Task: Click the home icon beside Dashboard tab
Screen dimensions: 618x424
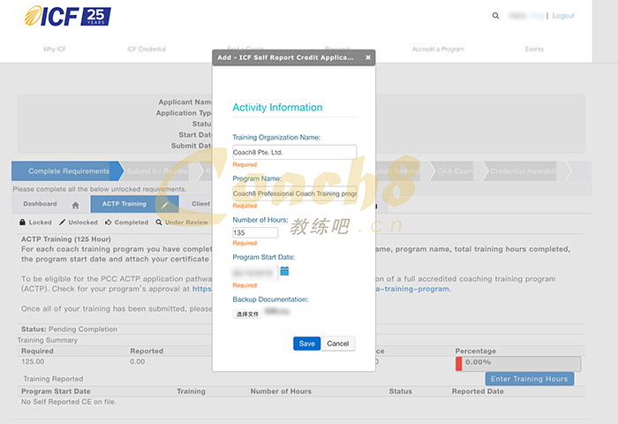Action: click(x=75, y=205)
